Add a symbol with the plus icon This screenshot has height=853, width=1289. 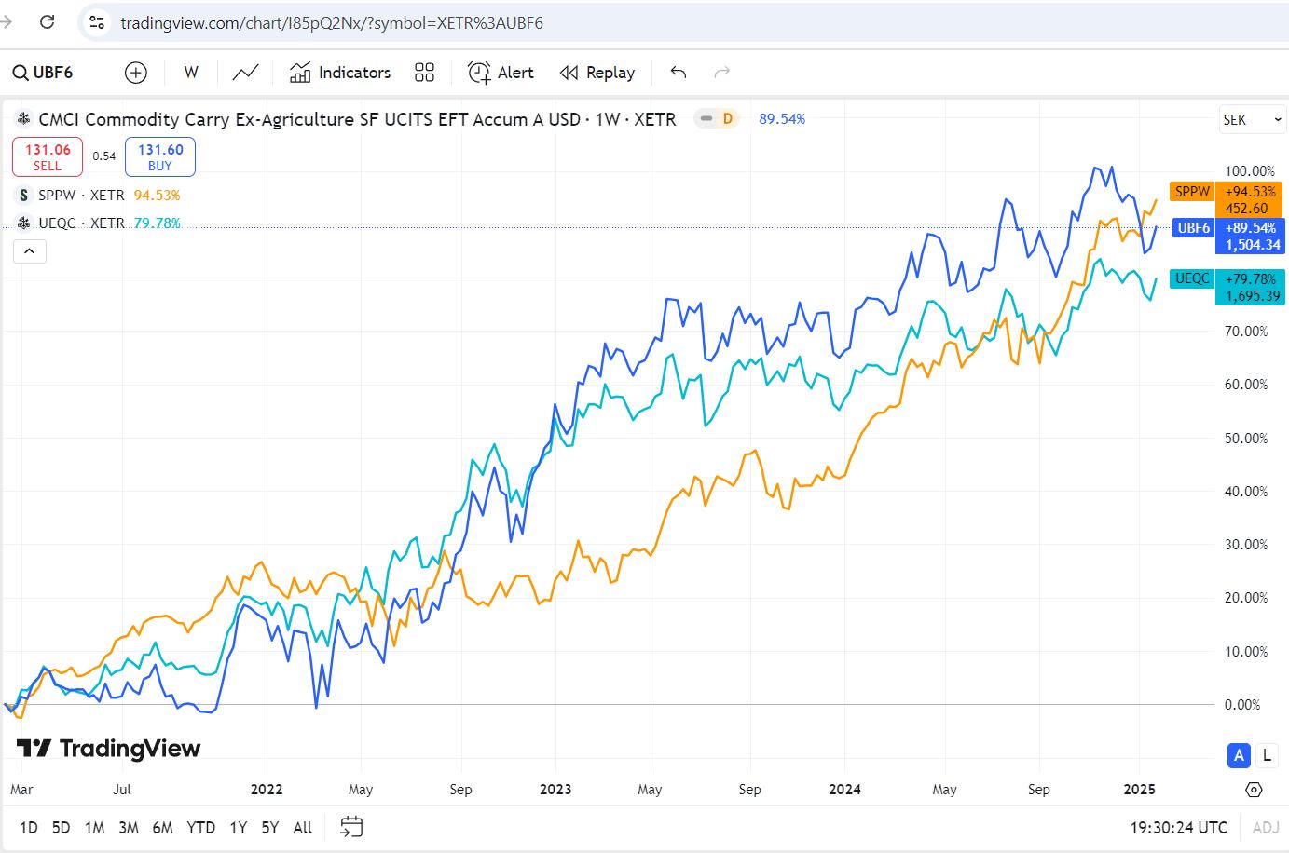[x=136, y=73]
